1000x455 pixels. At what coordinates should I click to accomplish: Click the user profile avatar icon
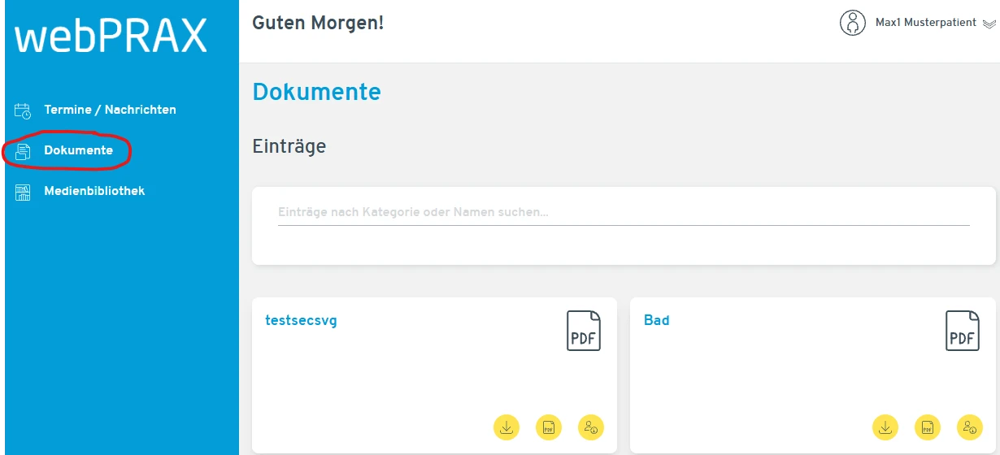click(852, 23)
